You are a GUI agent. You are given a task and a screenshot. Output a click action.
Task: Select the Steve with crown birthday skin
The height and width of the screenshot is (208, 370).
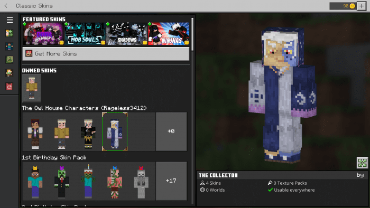pyautogui.click(x=35, y=182)
